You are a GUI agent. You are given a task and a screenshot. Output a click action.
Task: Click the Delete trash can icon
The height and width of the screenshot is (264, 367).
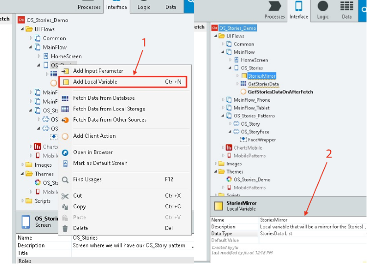pyautogui.click(x=65, y=228)
